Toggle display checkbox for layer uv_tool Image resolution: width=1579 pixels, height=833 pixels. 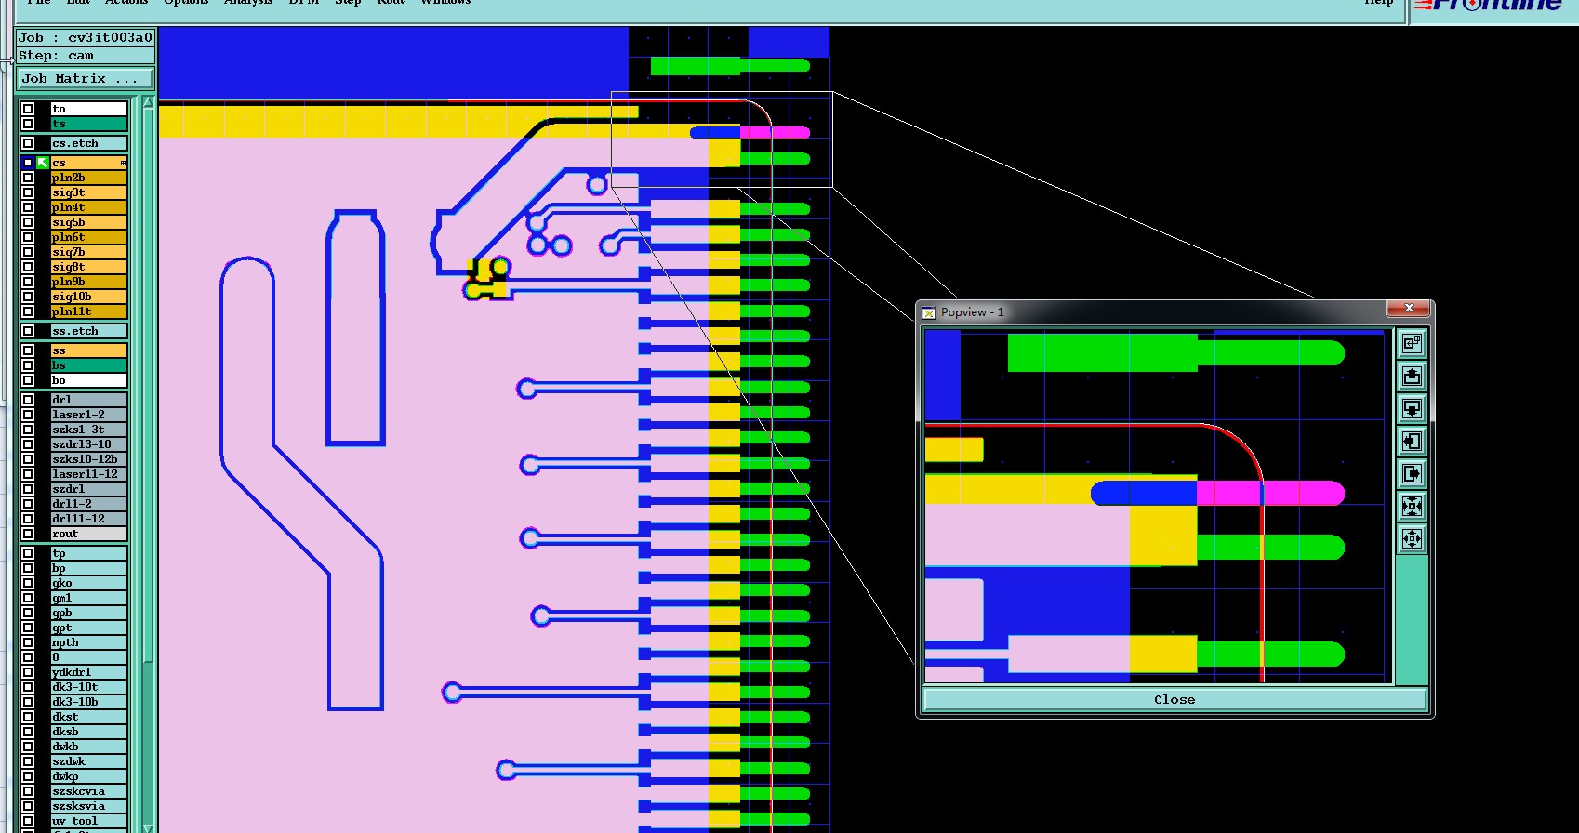click(x=28, y=821)
